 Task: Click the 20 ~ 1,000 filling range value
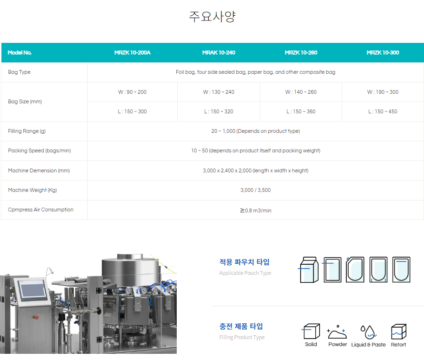[255, 131]
